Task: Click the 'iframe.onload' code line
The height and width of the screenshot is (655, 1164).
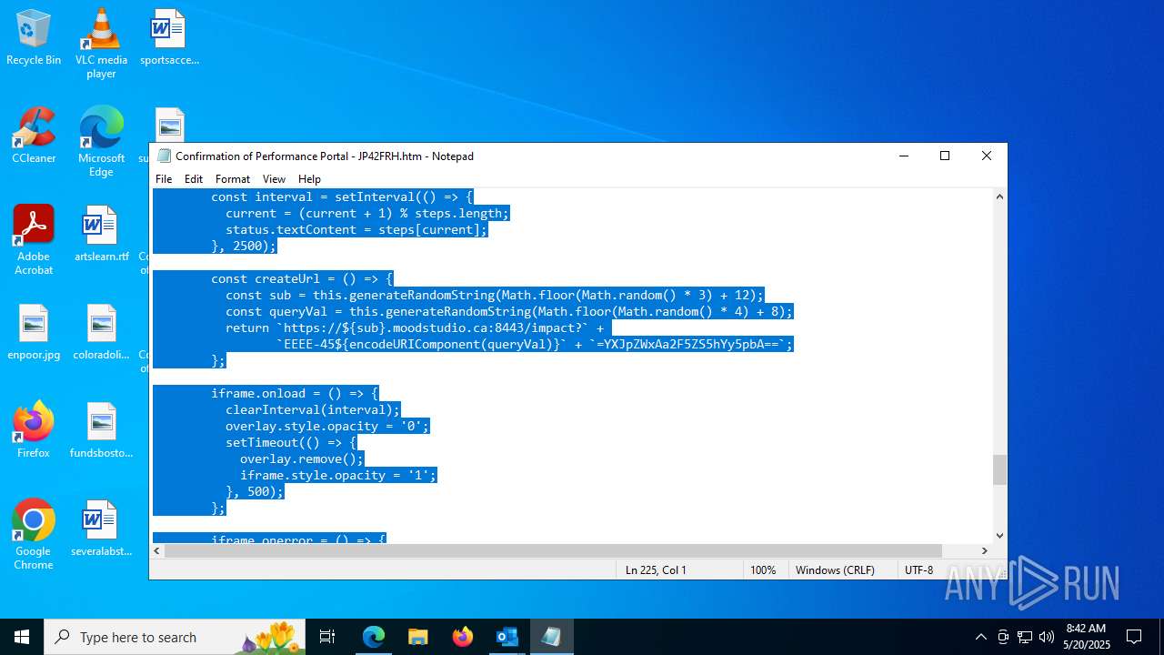Action: click(x=295, y=393)
